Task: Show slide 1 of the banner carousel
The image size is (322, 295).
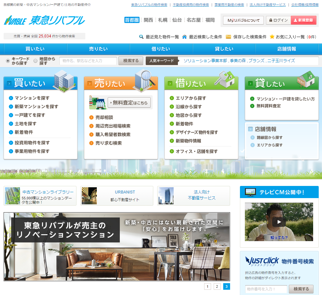Action: point(207,286)
